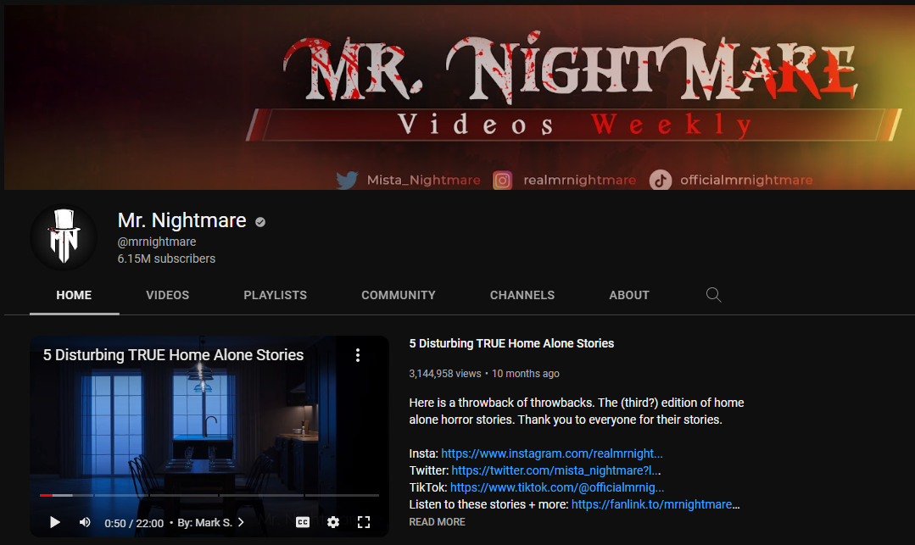
Task: Click the '3,144,958 views' text
Action: click(x=445, y=374)
